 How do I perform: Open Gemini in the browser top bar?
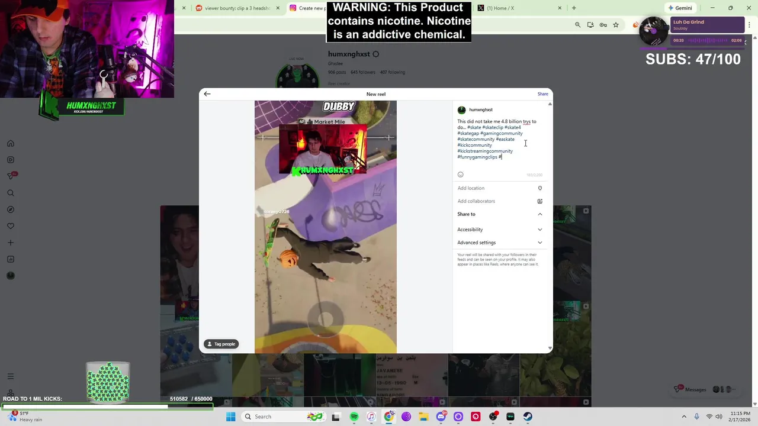(x=679, y=8)
